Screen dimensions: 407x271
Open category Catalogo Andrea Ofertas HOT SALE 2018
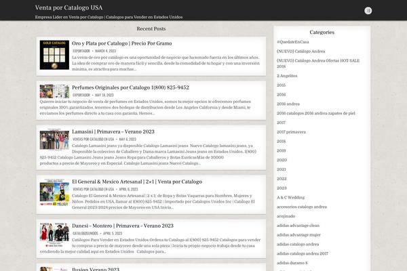pyautogui.click(x=318, y=63)
